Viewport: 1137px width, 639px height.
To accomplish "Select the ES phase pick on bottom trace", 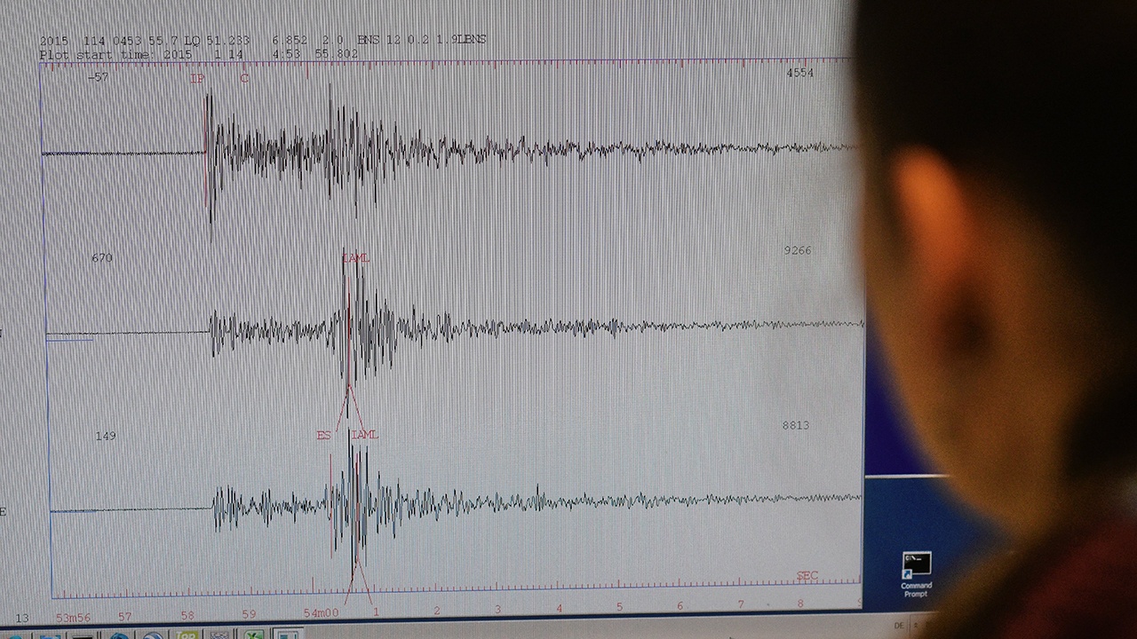I will [x=323, y=435].
